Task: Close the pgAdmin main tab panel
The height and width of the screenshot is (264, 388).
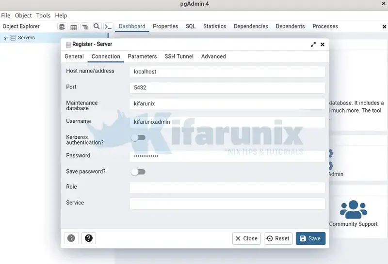Action: [x=384, y=27]
